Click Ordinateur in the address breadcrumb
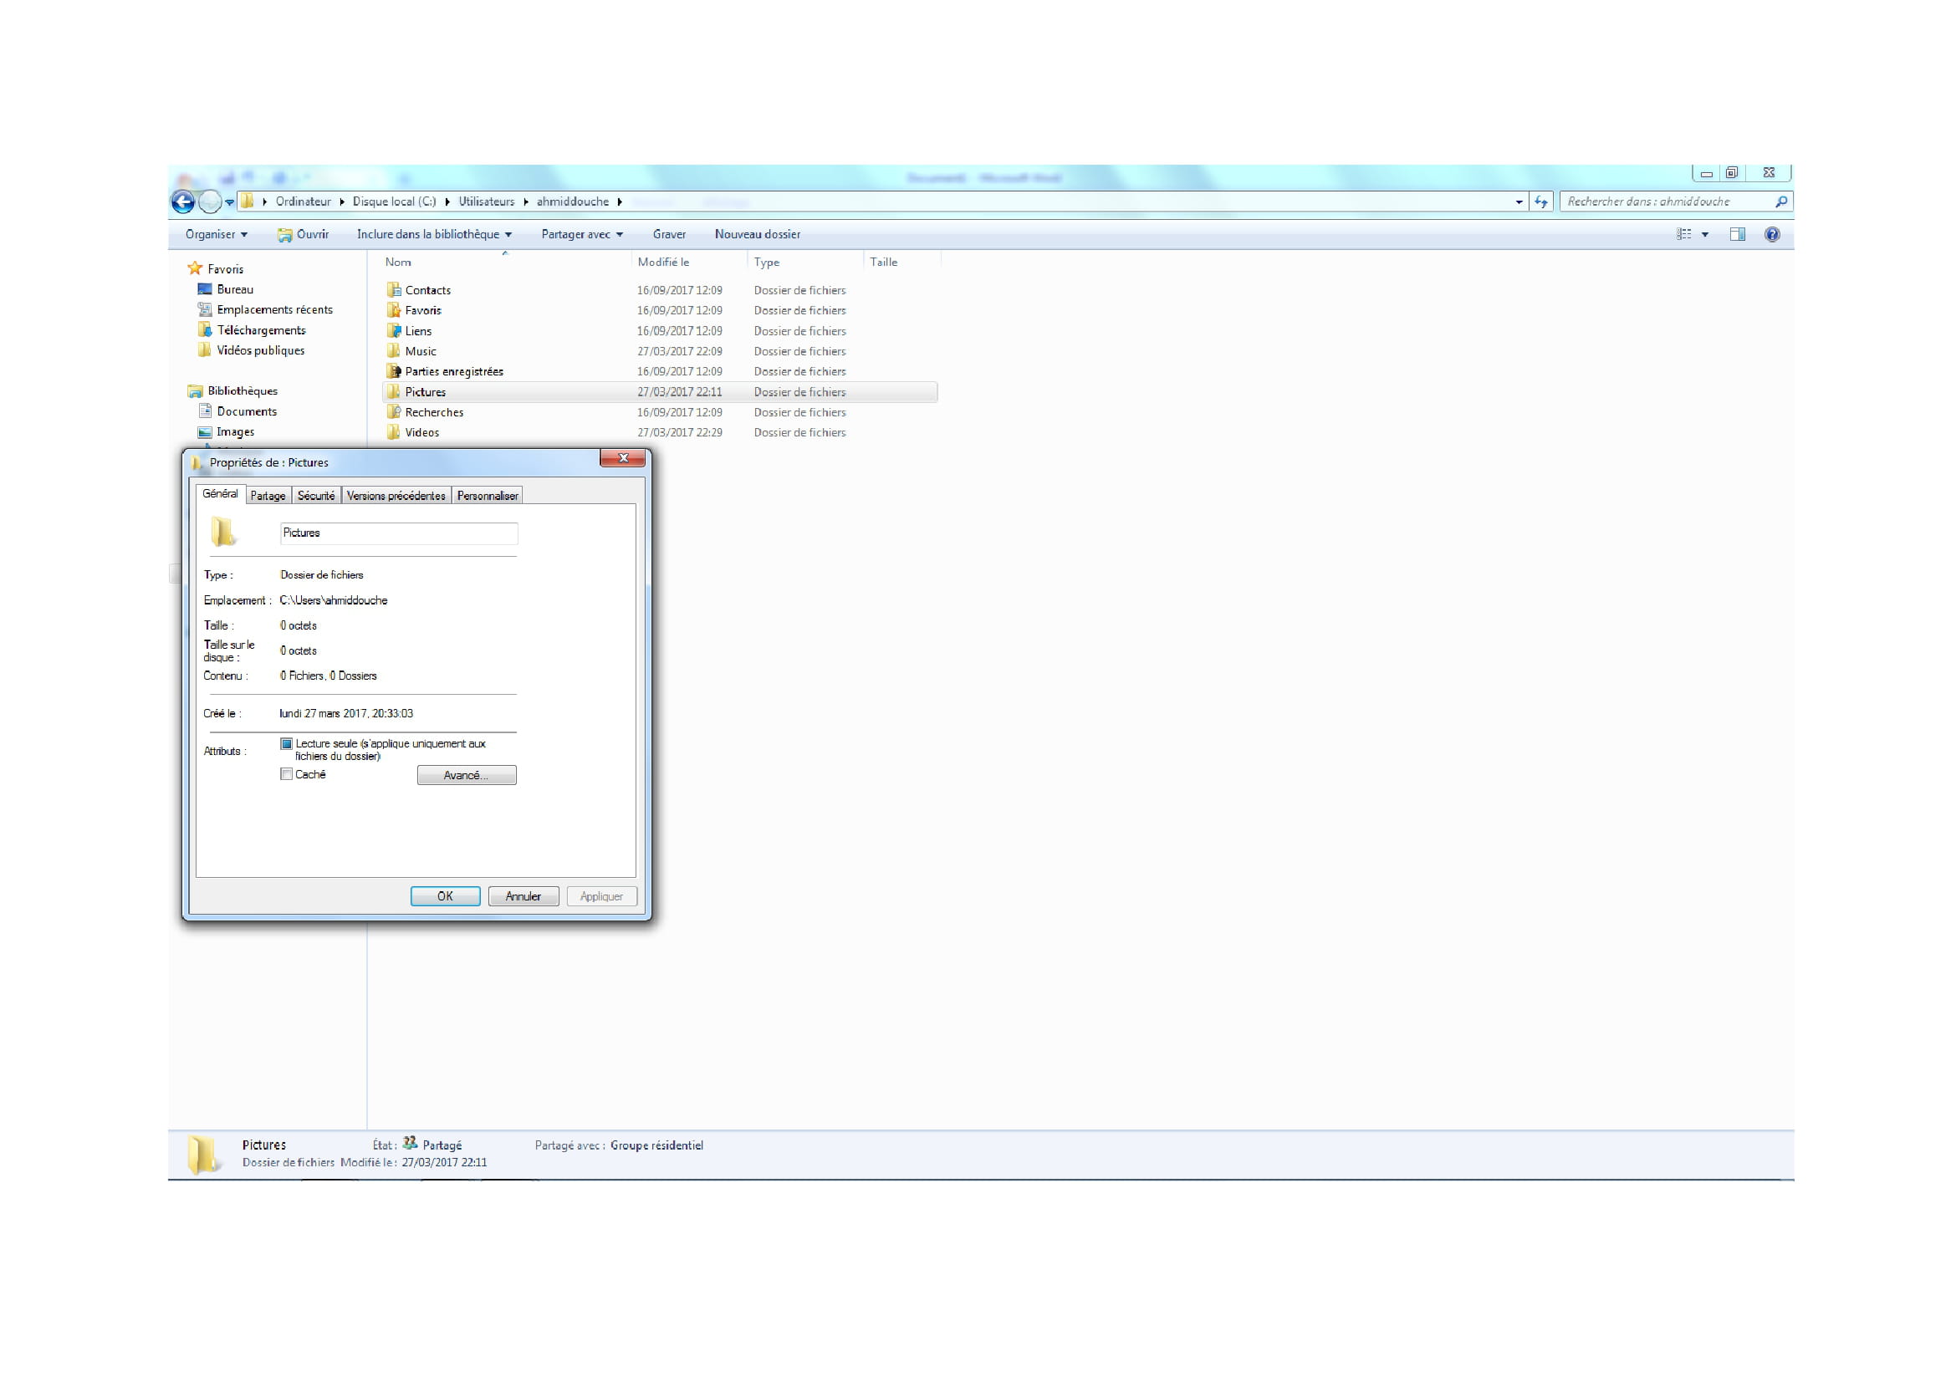 304,201
